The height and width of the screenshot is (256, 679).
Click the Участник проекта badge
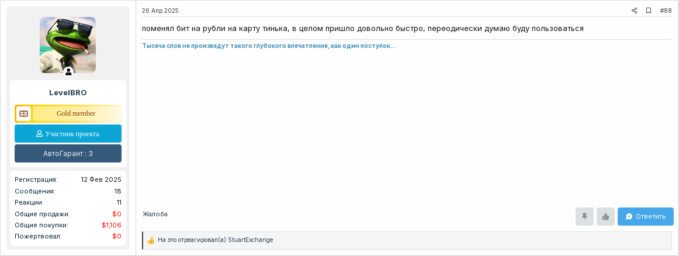[x=68, y=133]
